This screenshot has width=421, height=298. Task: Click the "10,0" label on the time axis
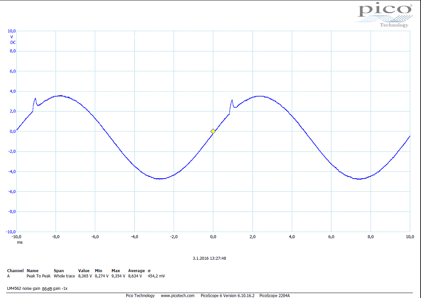point(410,237)
